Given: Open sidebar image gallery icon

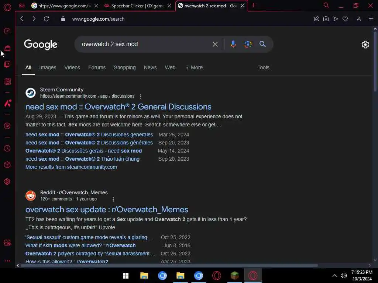Looking at the screenshot, I should click(x=7, y=242).
